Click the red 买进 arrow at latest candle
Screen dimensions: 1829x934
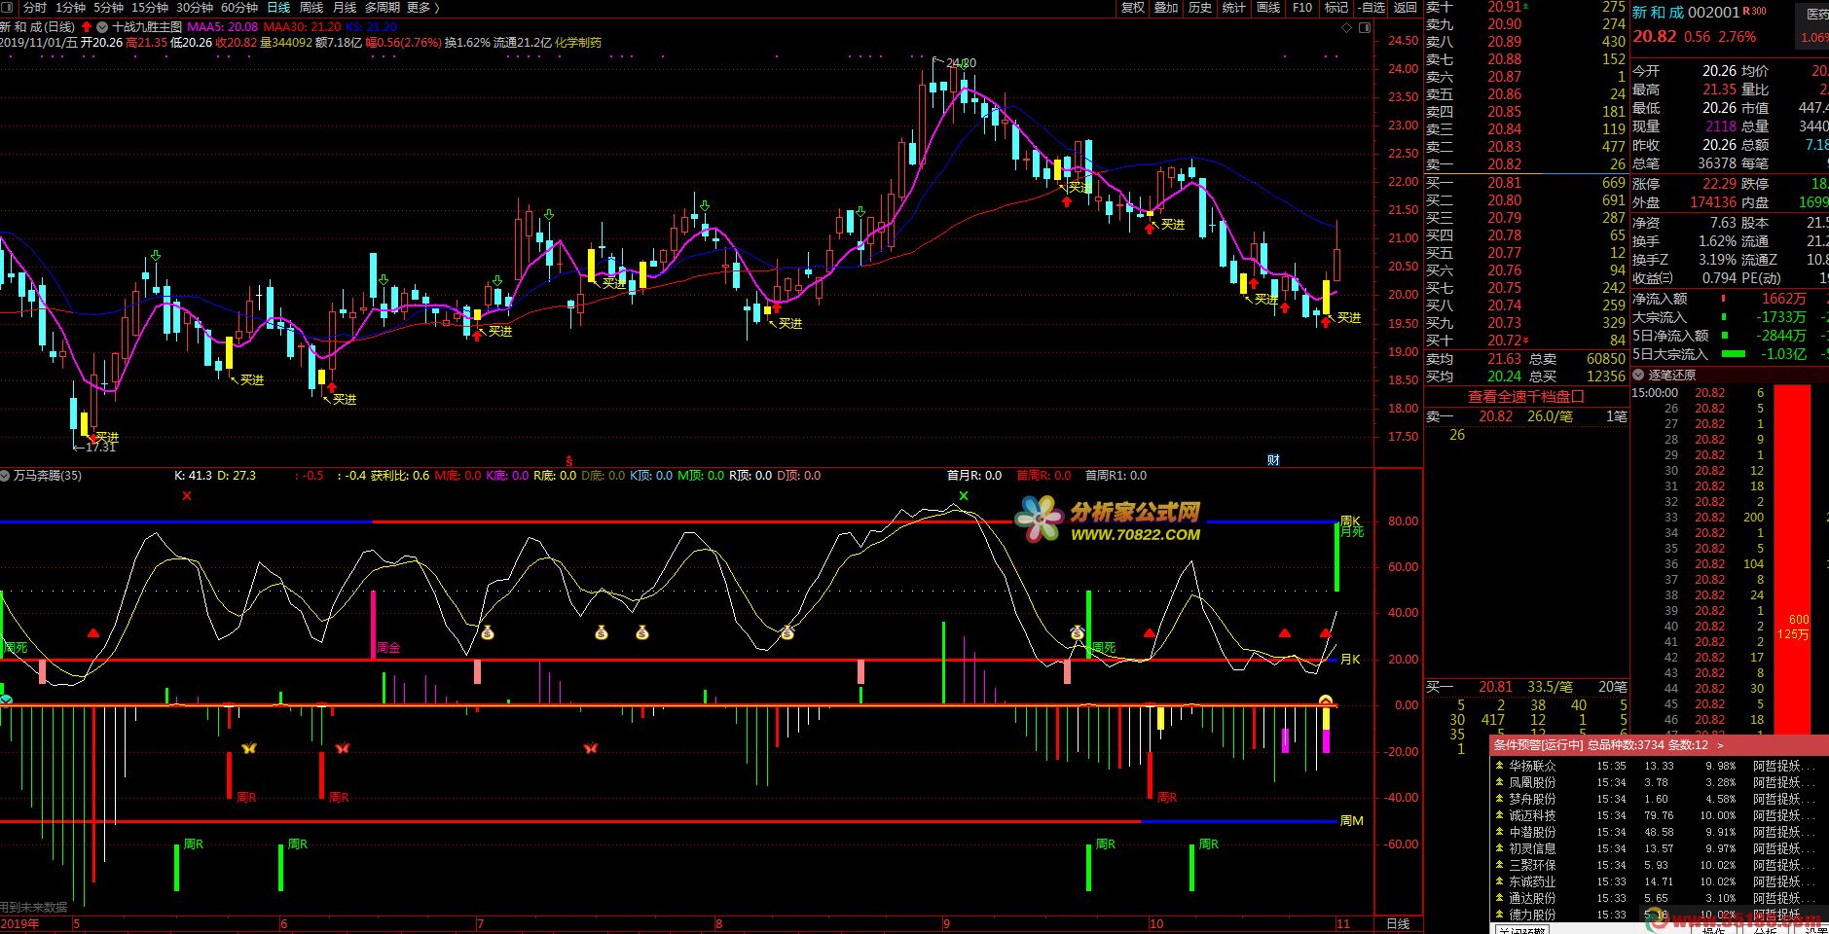click(x=1325, y=322)
